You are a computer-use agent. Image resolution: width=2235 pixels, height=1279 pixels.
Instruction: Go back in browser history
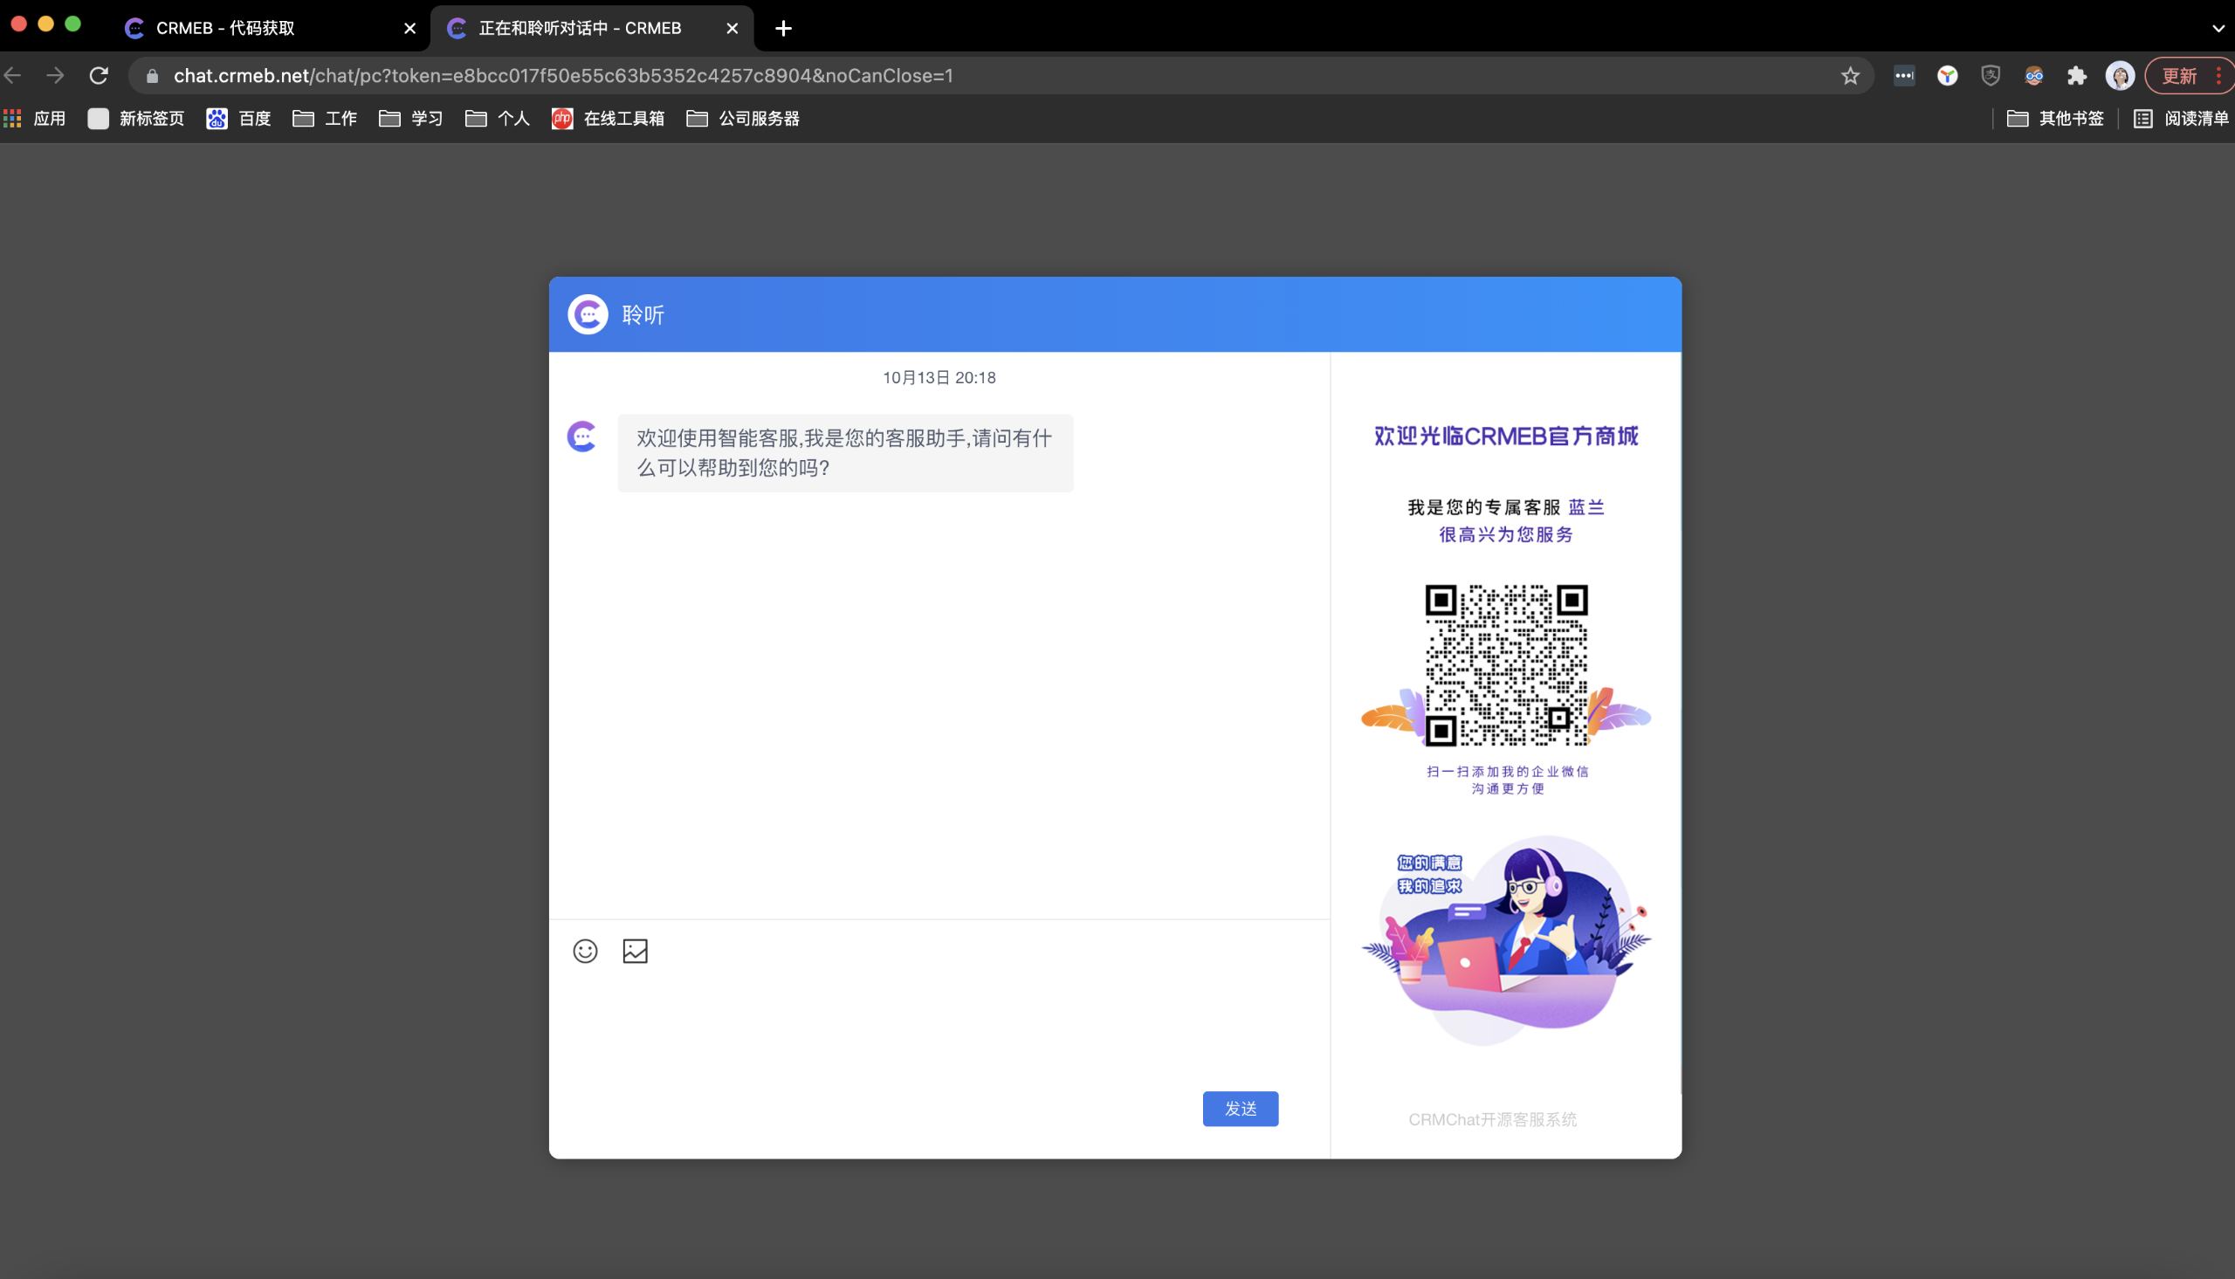13,76
